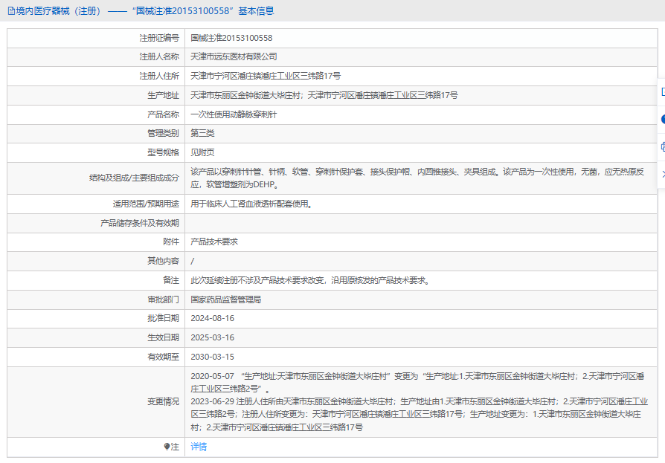The width and height of the screenshot is (665, 463).
Task: Click the empty value cell of 产品储存条件及有效期
Action: tap(421, 223)
